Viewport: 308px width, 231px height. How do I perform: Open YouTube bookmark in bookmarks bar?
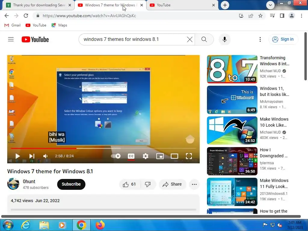pyautogui.click(x=36, y=25)
